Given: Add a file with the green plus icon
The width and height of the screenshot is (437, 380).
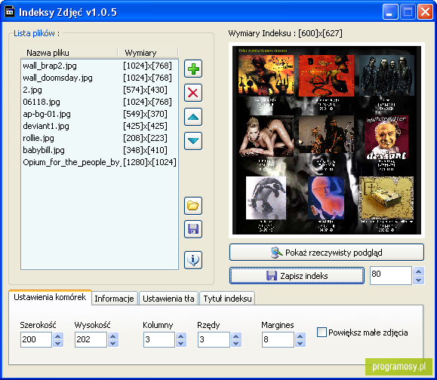Looking at the screenshot, I should pyautogui.click(x=193, y=69).
